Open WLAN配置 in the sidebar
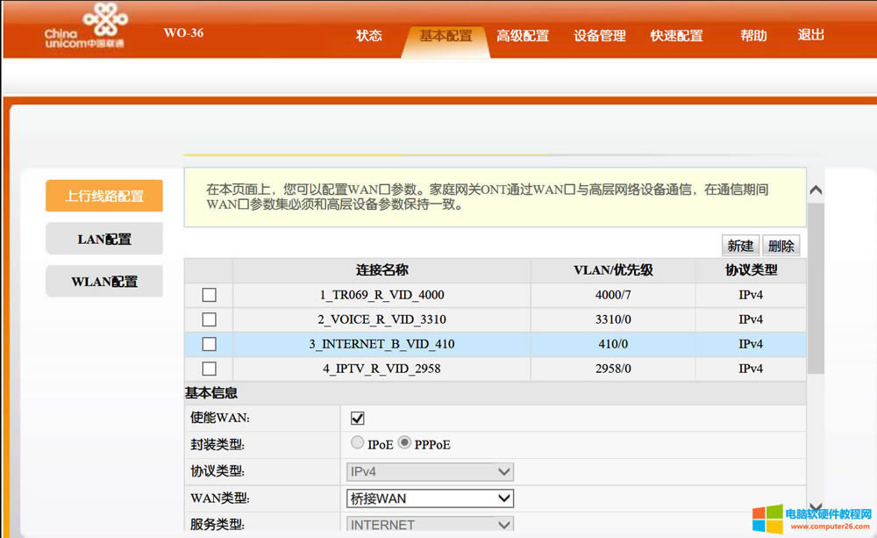This screenshot has width=877, height=538. 104,282
